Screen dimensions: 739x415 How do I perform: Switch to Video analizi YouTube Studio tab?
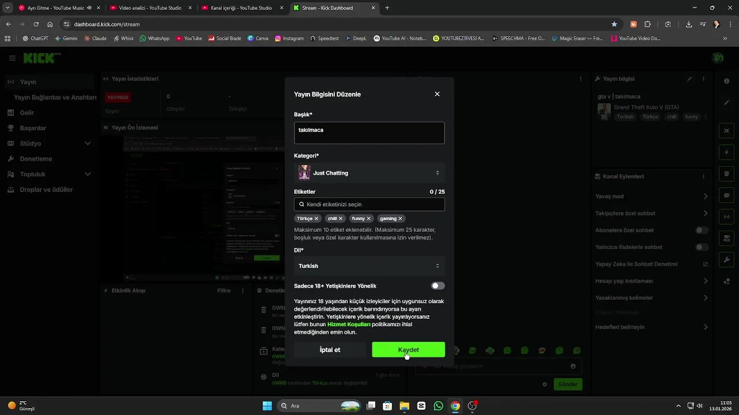150,8
